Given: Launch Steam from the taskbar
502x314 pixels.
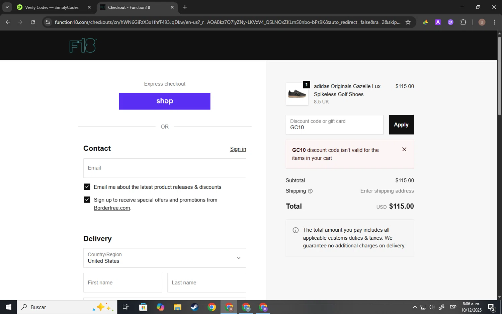Looking at the screenshot, I should [x=194, y=307].
